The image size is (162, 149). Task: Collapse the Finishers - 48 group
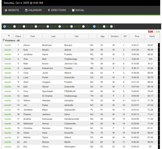pos(4,40)
